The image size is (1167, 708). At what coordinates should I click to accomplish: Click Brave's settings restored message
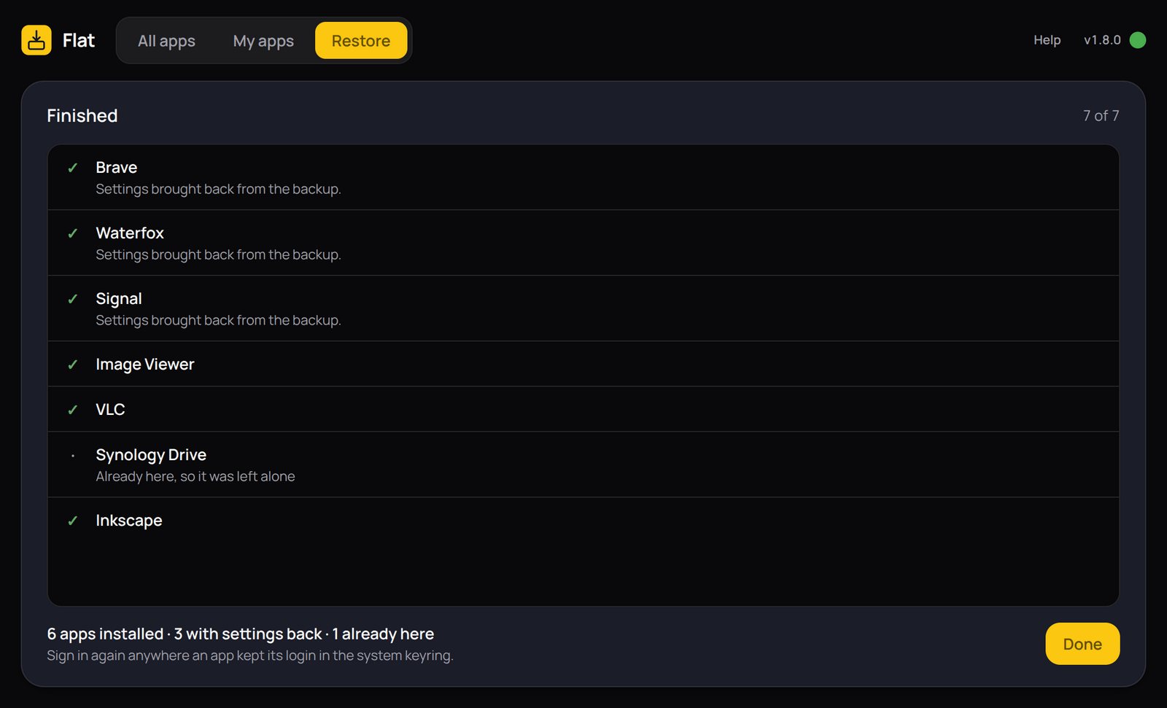pos(219,189)
